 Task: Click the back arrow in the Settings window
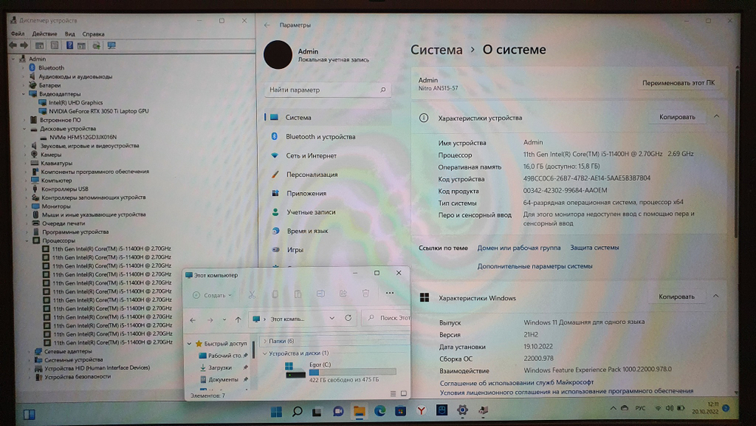point(267,25)
